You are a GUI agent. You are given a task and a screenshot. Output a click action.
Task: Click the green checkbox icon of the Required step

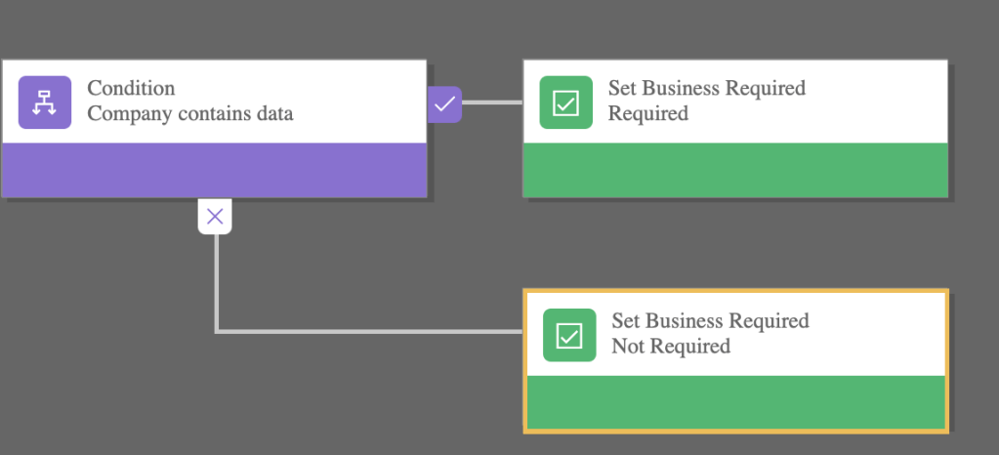coord(566,103)
